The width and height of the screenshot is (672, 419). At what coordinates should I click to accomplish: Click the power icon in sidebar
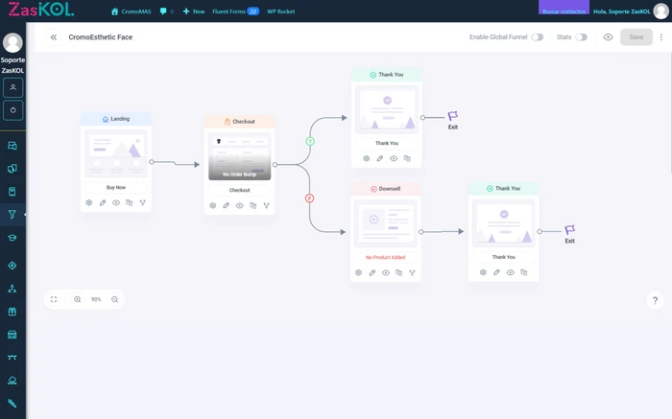click(12, 110)
